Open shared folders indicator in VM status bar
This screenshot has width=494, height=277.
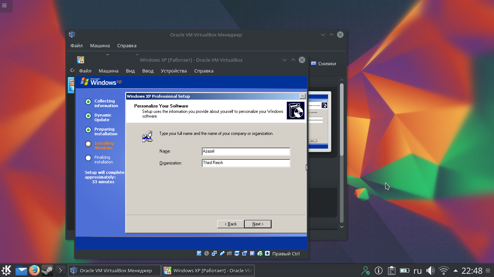coord(229,254)
